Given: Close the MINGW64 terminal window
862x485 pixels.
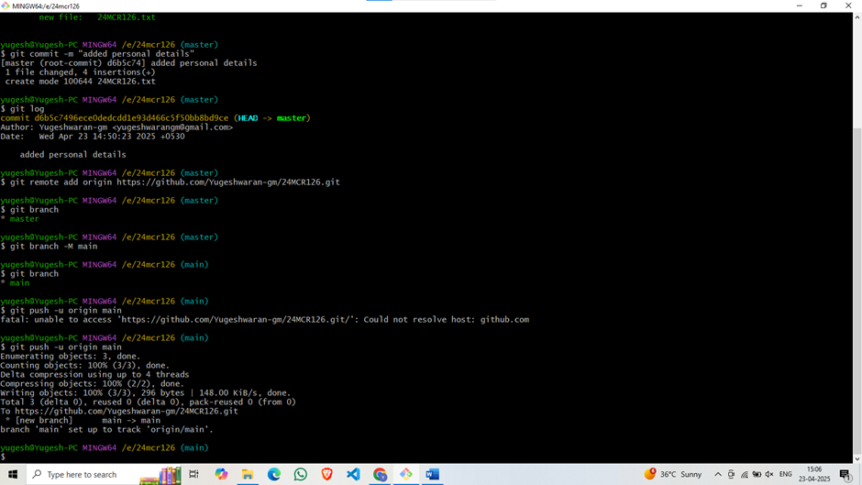Looking at the screenshot, I should tap(848, 6).
